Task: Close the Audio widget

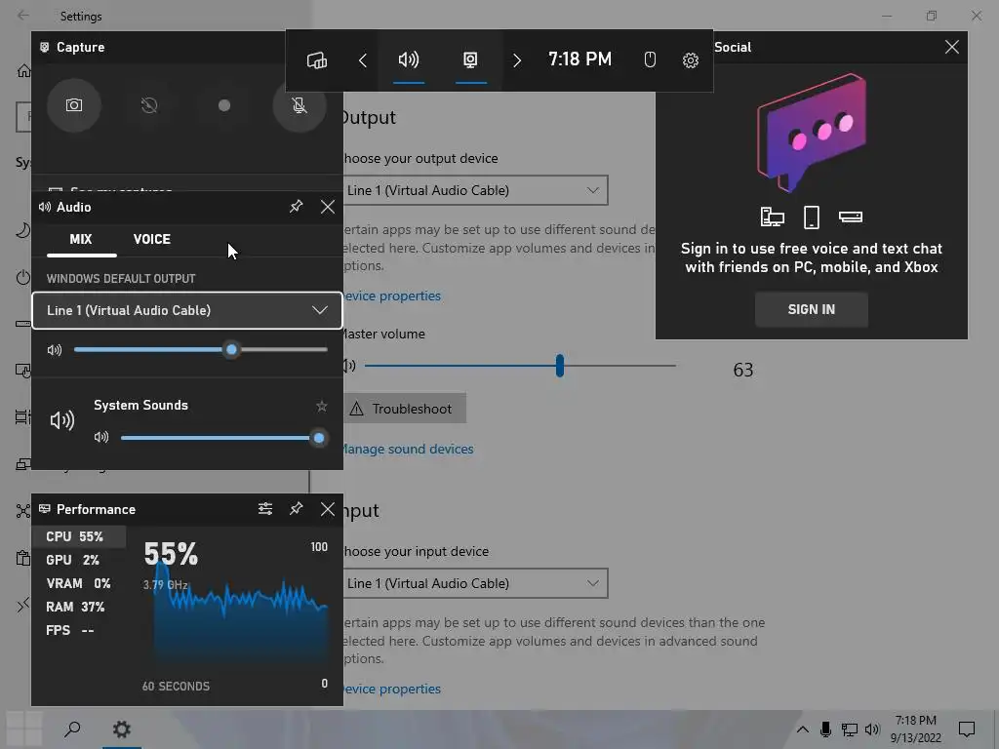Action: (x=328, y=207)
